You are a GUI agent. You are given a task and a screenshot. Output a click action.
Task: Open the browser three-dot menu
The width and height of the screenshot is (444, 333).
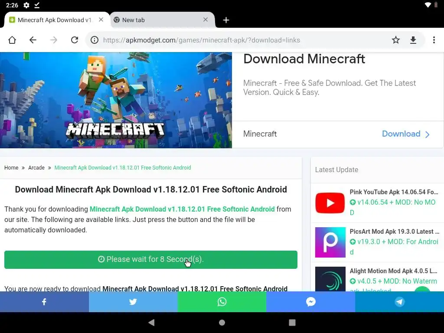434,40
